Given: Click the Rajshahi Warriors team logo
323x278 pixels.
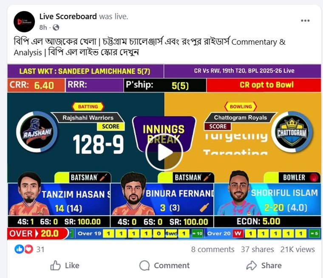Looking at the screenshot, I should 37,132.
